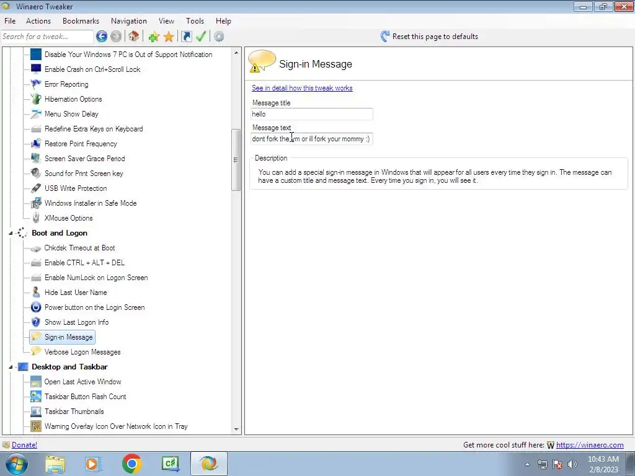Click the volume speaker tray icon
Screen dimensions: 635x476
572,464
